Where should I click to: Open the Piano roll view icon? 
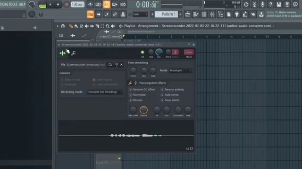196,15
